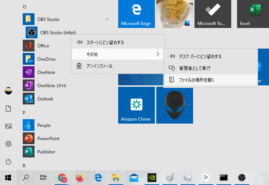This screenshot has width=269, height=185.
Task: Open Pictures from Start sidebar
Action: (8, 126)
